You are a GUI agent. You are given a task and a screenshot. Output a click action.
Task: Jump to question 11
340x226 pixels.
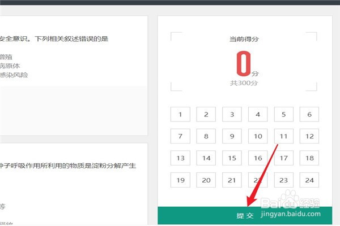[x=284, y=136]
